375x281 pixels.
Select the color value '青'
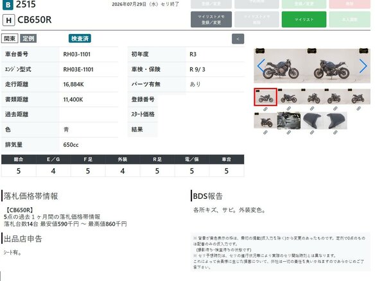(x=66, y=130)
